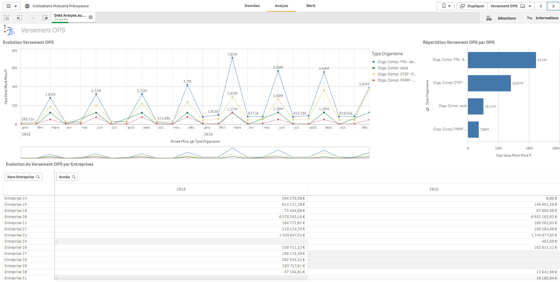Step back one selection
Viewport: 560px width, 282px height.
point(19,18)
